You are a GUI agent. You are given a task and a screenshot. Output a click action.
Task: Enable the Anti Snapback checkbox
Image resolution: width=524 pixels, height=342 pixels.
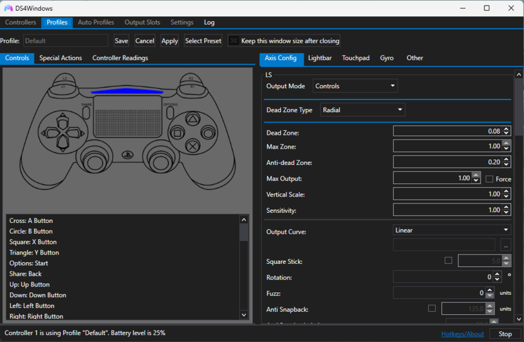point(432,309)
